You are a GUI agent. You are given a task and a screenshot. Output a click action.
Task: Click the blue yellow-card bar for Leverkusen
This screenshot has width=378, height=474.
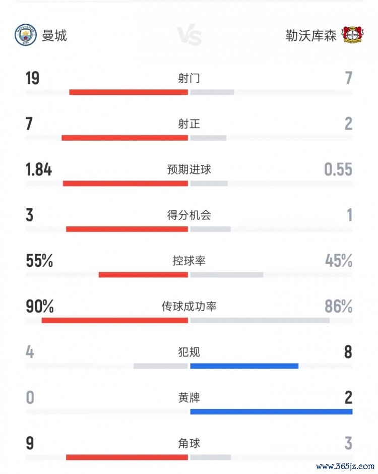271,412
